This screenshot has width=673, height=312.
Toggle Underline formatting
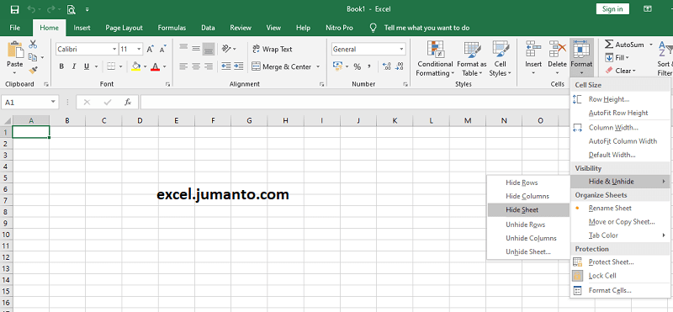(x=87, y=66)
